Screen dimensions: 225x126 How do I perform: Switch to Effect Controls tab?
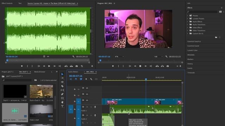(x=7, y=3)
